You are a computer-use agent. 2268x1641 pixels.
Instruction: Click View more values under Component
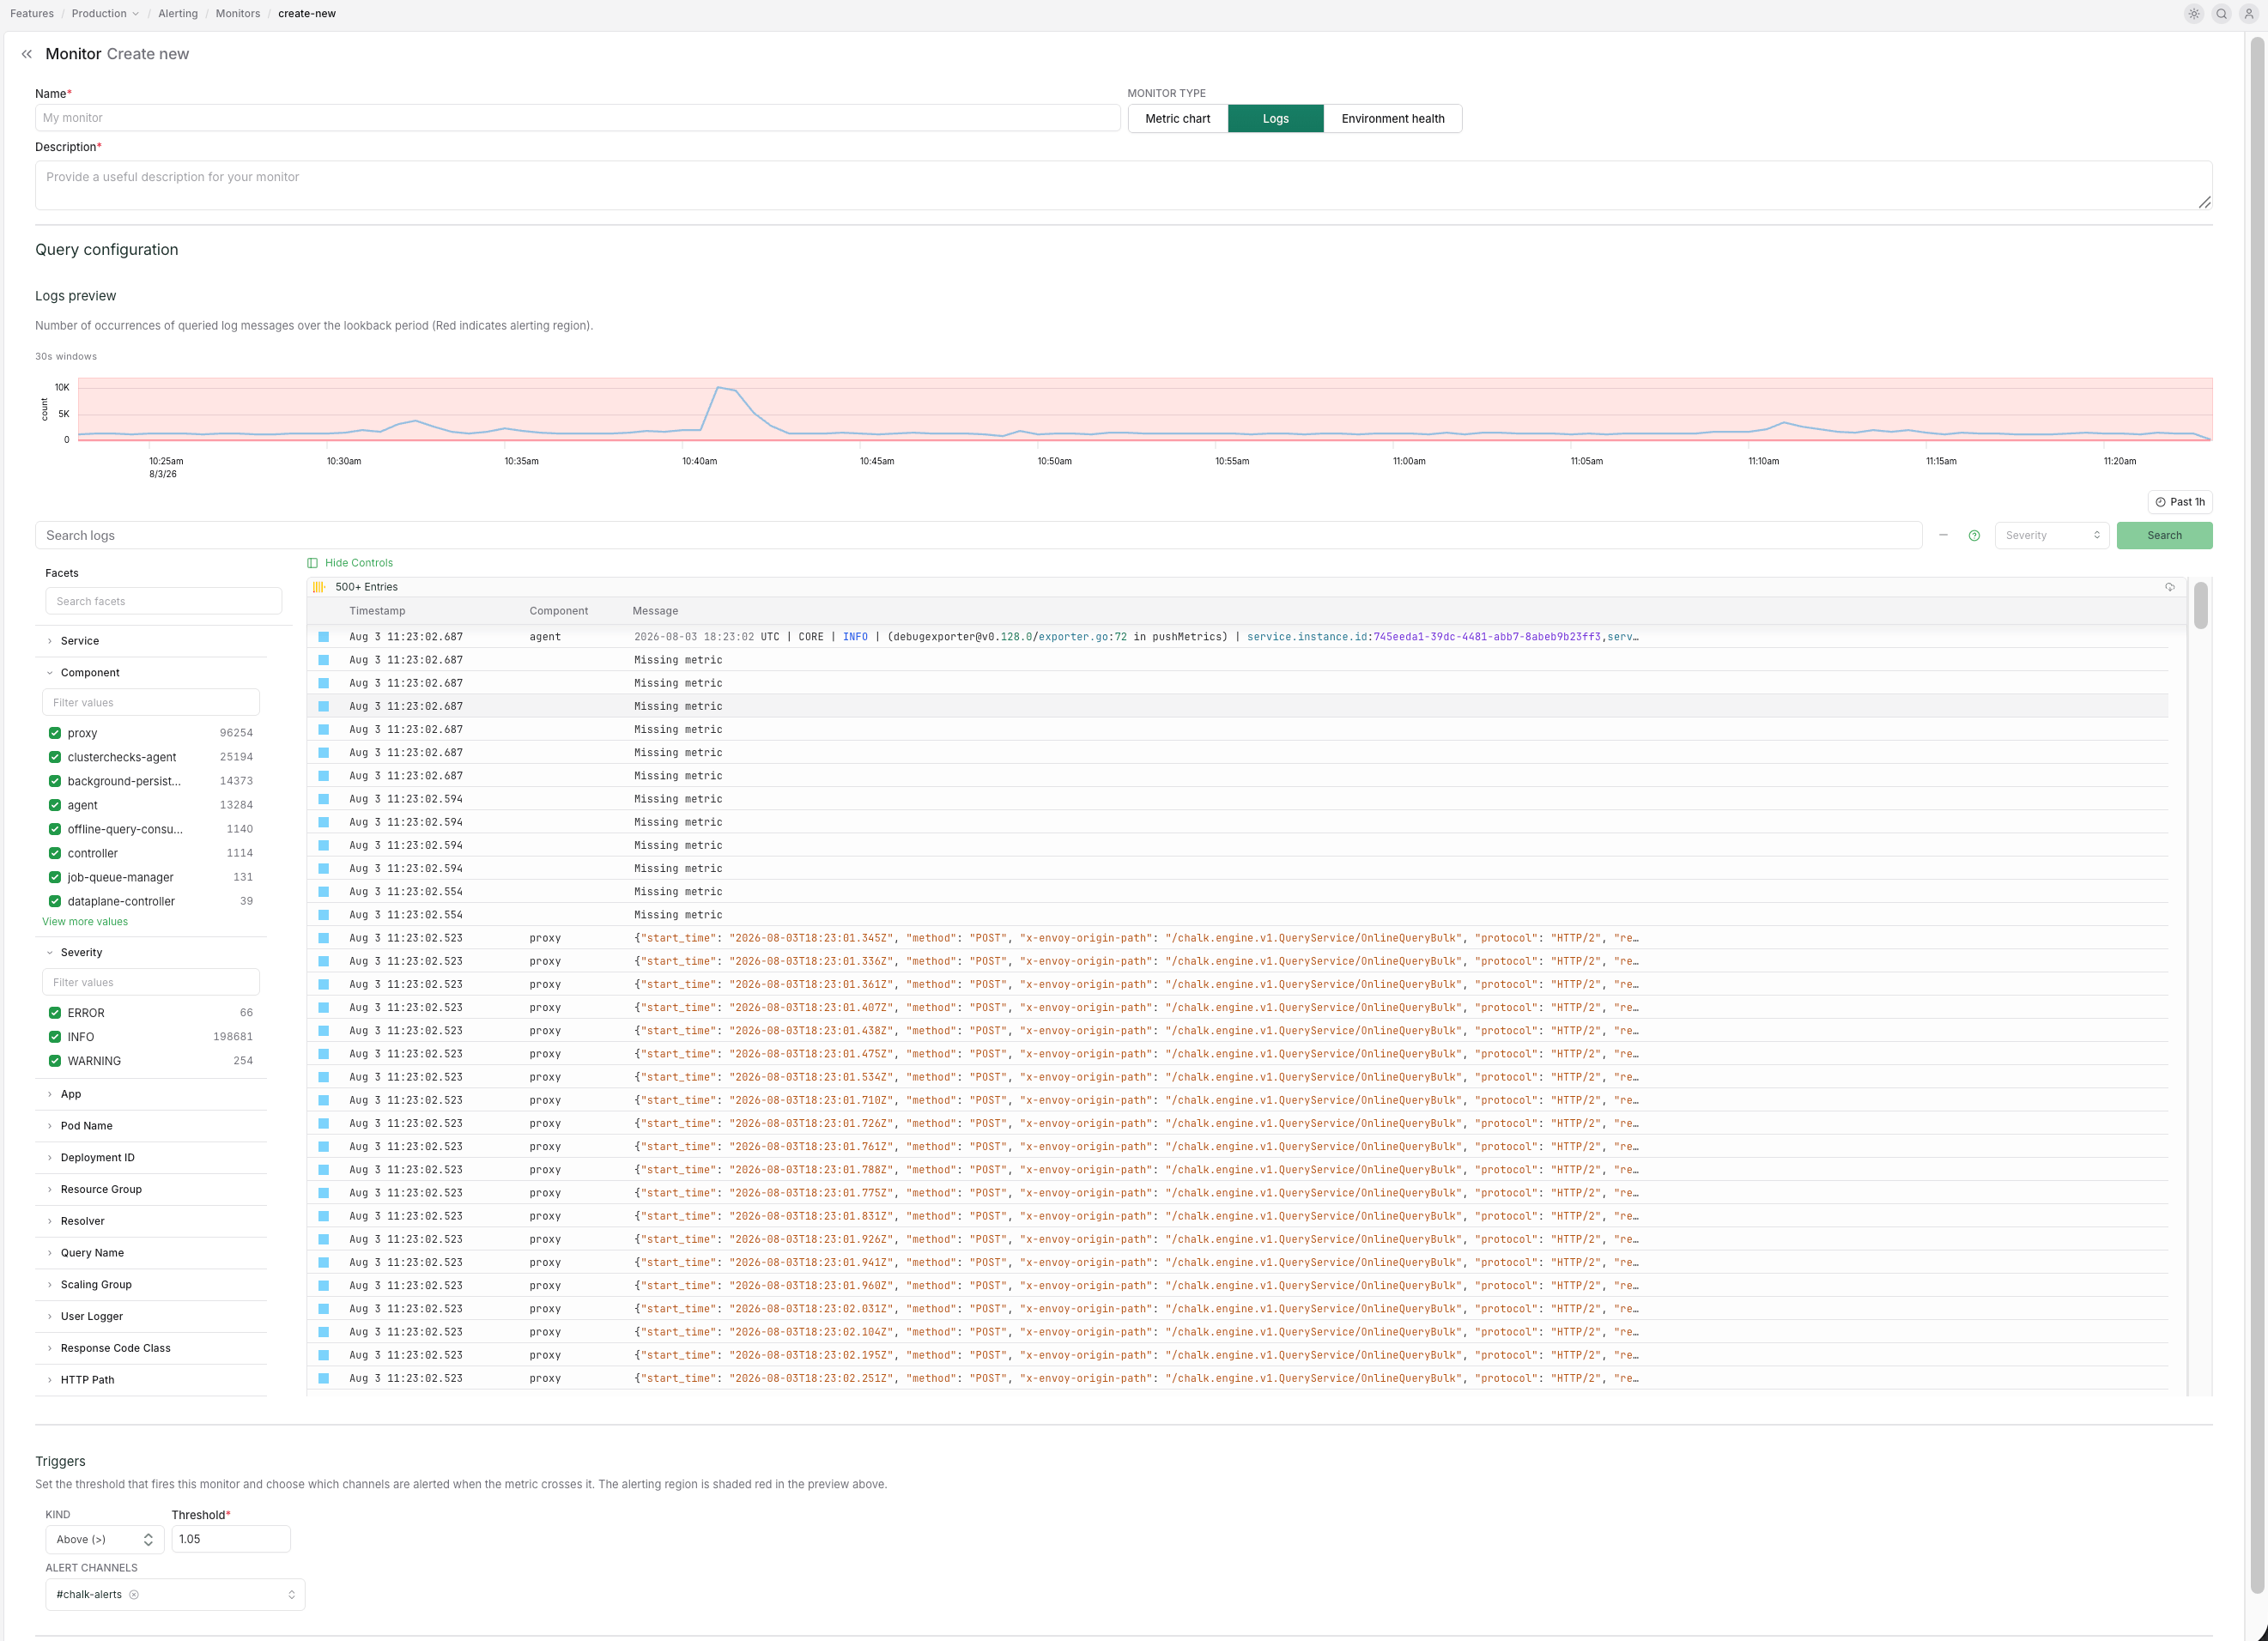(x=85, y=922)
